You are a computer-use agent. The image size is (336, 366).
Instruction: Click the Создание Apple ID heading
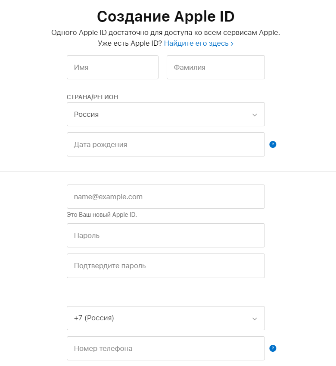click(165, 17)
